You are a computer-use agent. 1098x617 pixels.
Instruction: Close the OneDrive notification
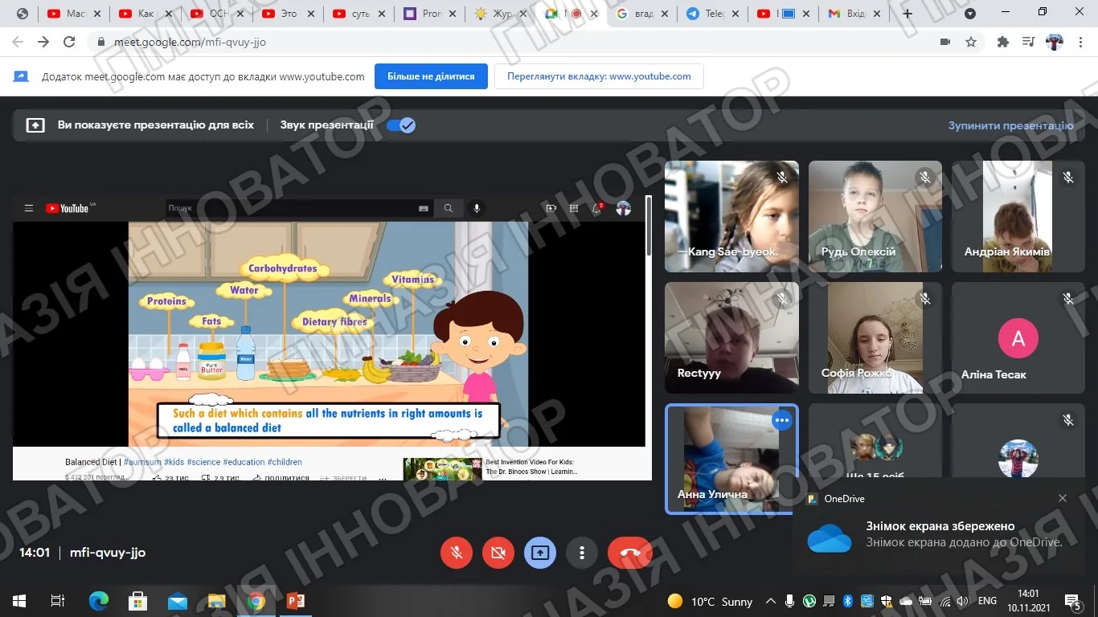[x=1063, y=498]
